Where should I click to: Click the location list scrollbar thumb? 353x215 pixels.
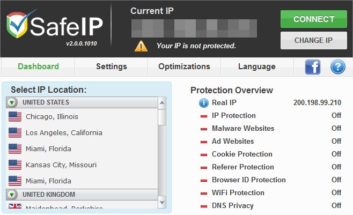(163, 117)
